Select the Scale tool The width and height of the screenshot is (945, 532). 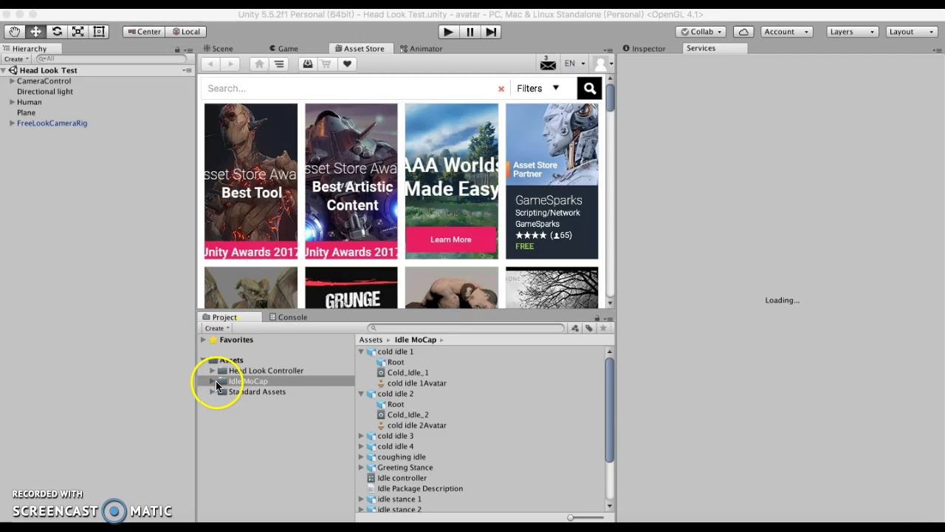pos(78,32)
